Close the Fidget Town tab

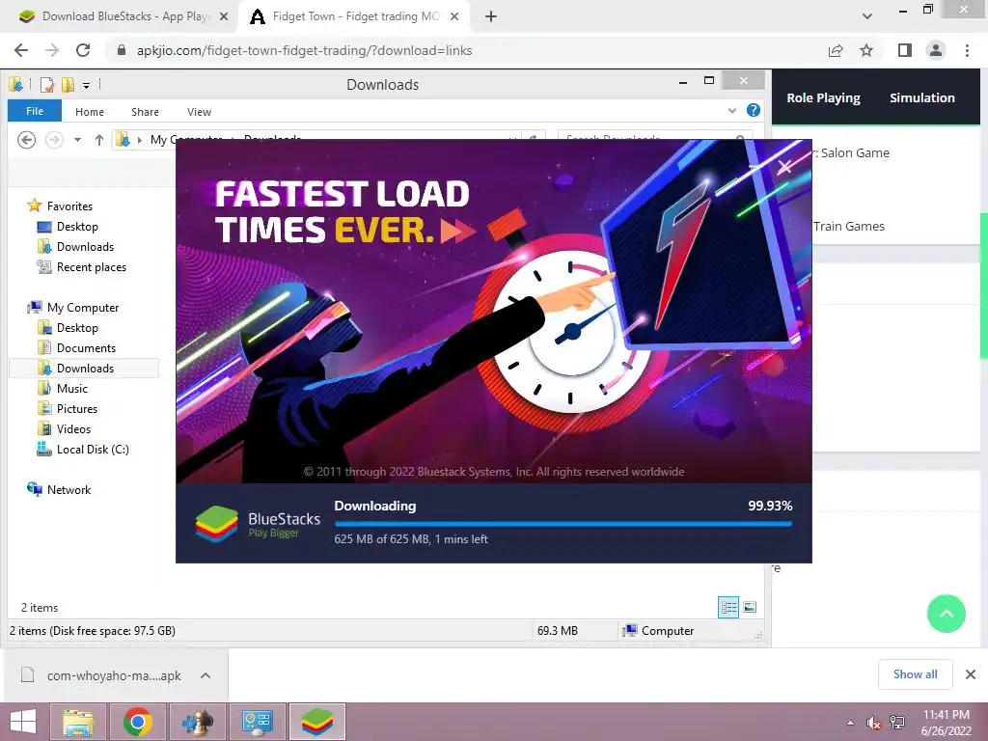click(x=454, y=16)
